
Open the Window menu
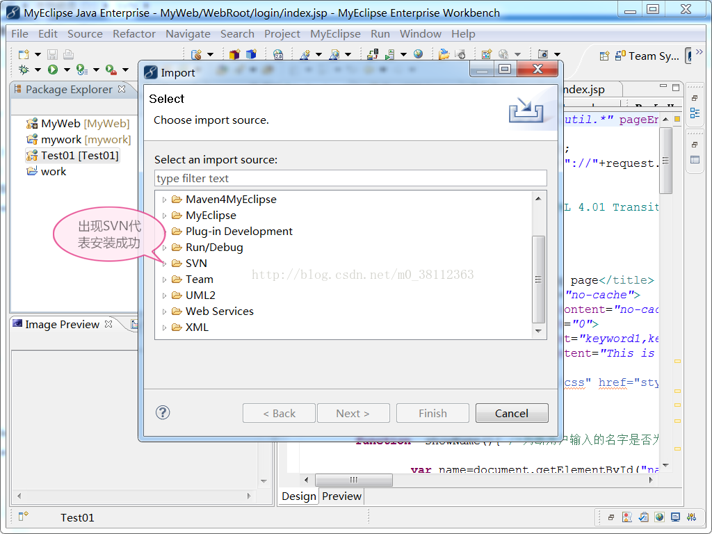pos(421,34)
